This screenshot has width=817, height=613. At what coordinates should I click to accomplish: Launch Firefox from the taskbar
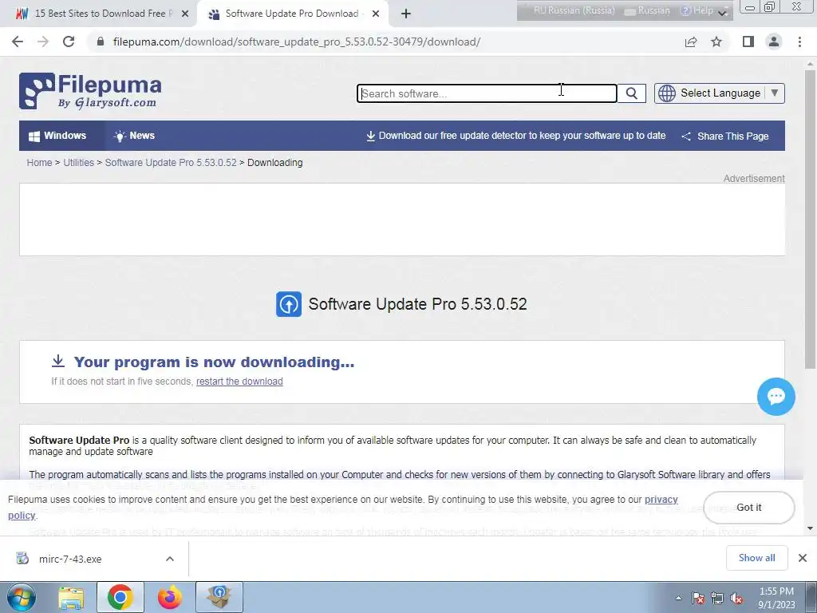pos(170,598)
